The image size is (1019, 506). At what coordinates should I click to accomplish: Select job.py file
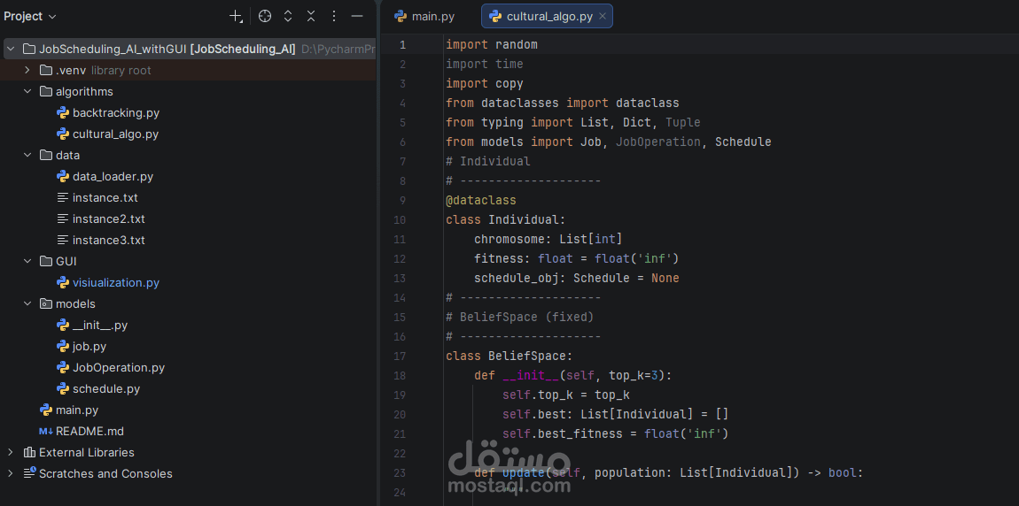[x=89, y=347]
